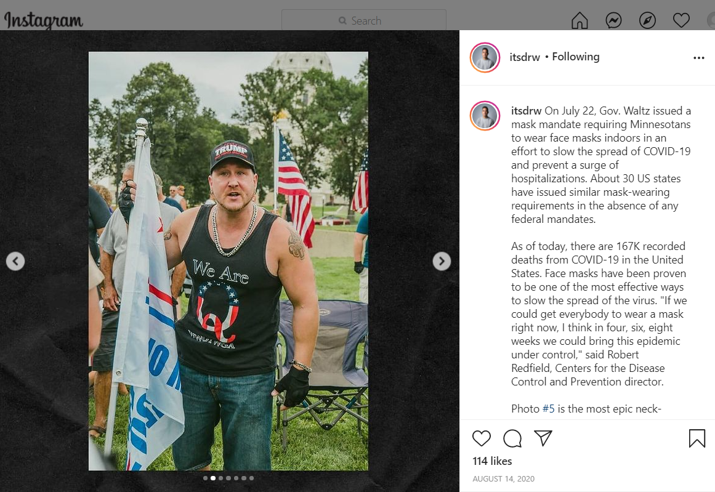
Task: Go to next photo with right arrow
Action: 442,261
